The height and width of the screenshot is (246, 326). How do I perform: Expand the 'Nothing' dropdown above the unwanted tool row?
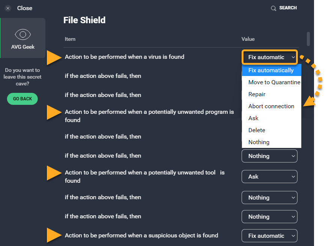(x=269, y=156)
